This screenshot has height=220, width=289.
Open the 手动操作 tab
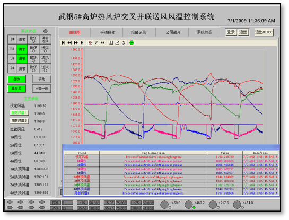tap(108, 32)
